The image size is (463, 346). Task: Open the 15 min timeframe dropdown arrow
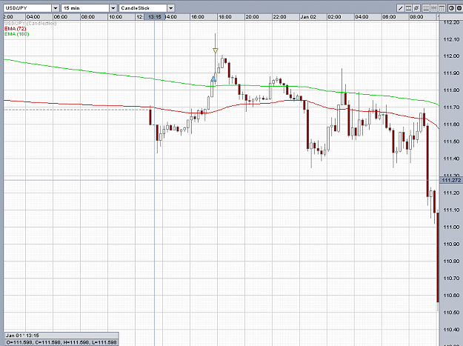tap(113, 8)
